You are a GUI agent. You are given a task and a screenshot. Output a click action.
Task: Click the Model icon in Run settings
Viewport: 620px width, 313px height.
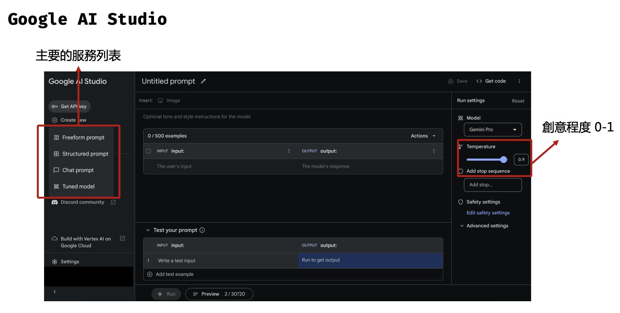point(460,118)
